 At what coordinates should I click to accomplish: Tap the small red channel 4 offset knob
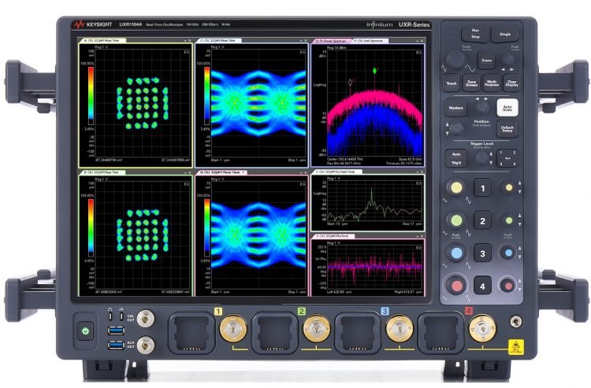[508, 286]
